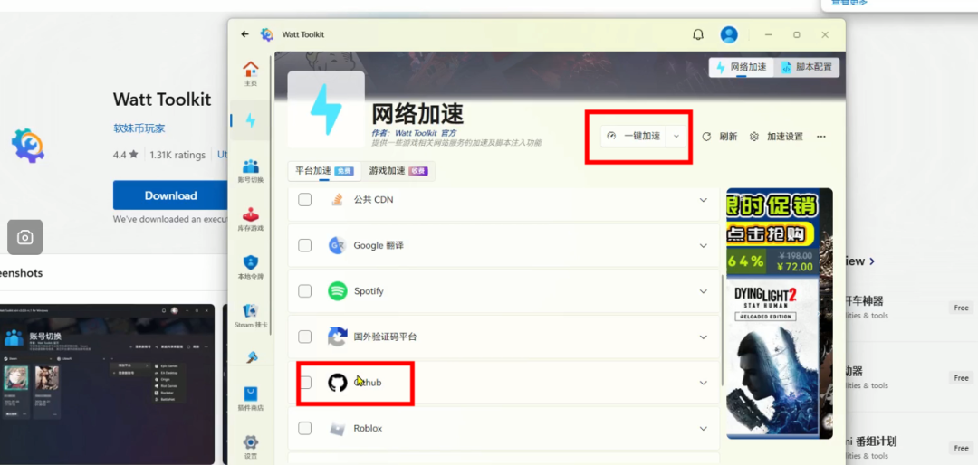This screenshot has width=978, height=465.
Task: Click the Spotify row label
Action: (369, 291)
